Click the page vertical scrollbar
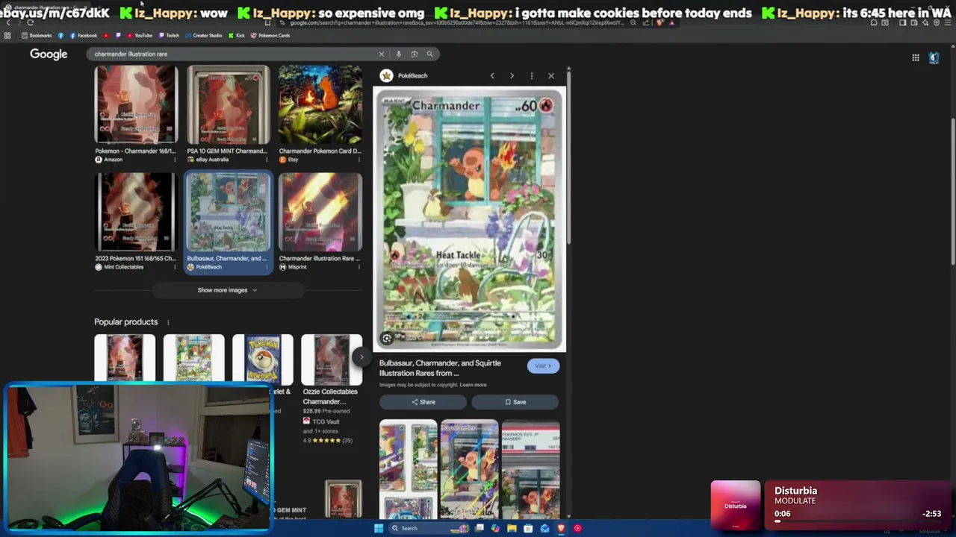Image resolution: width=956 pixels, height=537 pixels. (952, 191)
